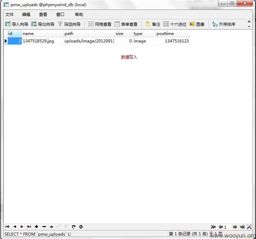Select the type column header
Viewport: 256px width, 239px height.
(144, 34)
